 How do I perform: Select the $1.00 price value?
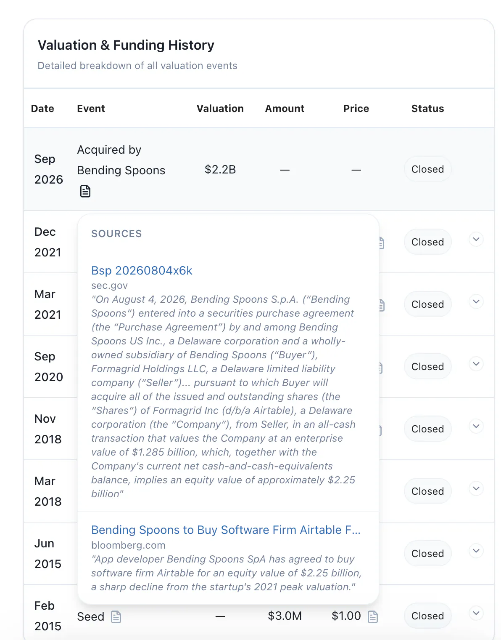tap(346, 616)
